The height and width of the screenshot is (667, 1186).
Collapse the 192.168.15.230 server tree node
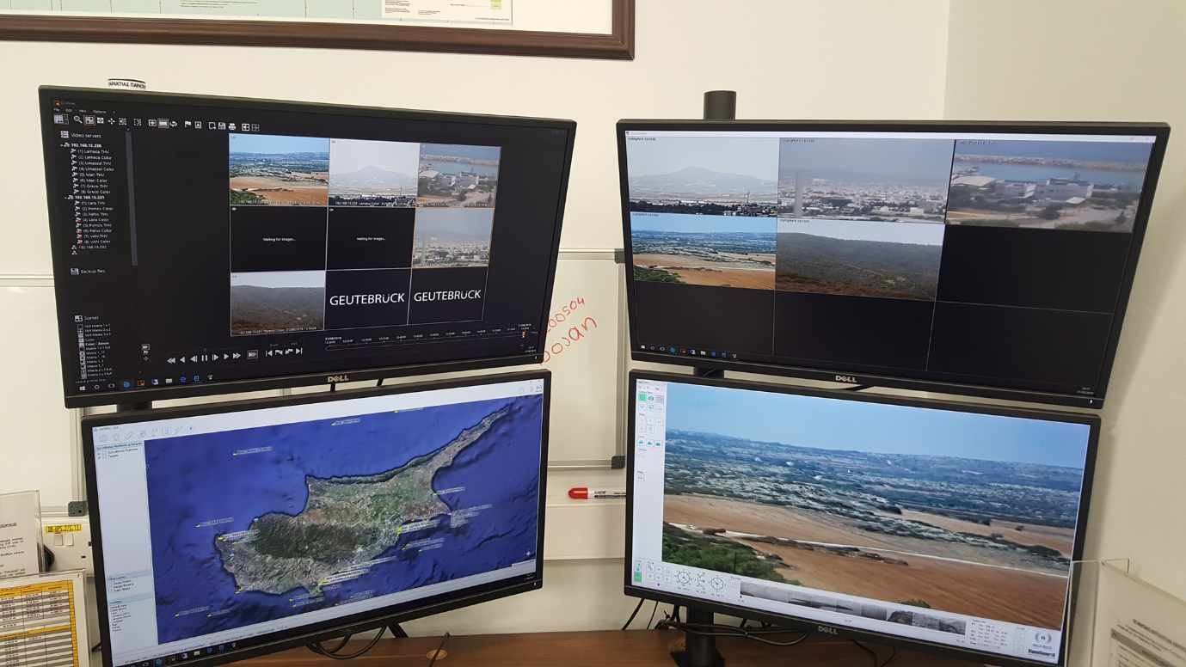(63, 145)
